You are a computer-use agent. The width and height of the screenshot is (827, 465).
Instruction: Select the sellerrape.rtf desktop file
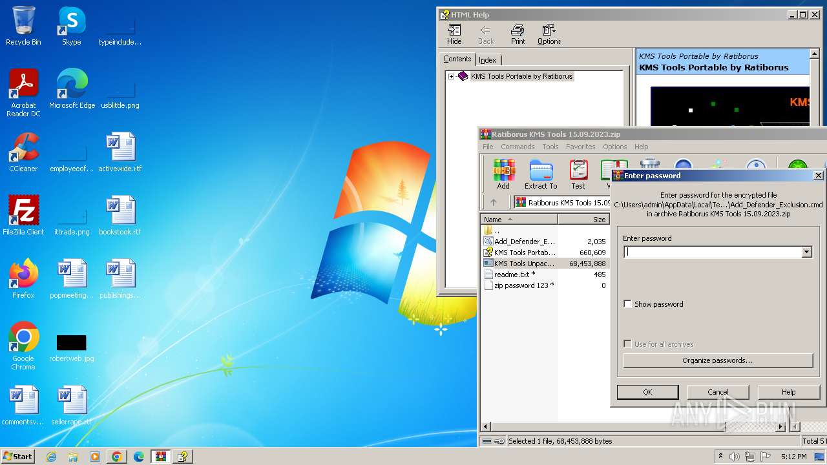(x=72, y=406)
